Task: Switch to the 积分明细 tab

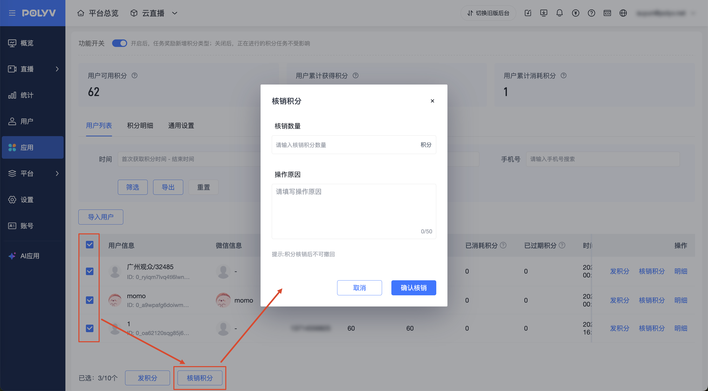Action: click(140, 125)
